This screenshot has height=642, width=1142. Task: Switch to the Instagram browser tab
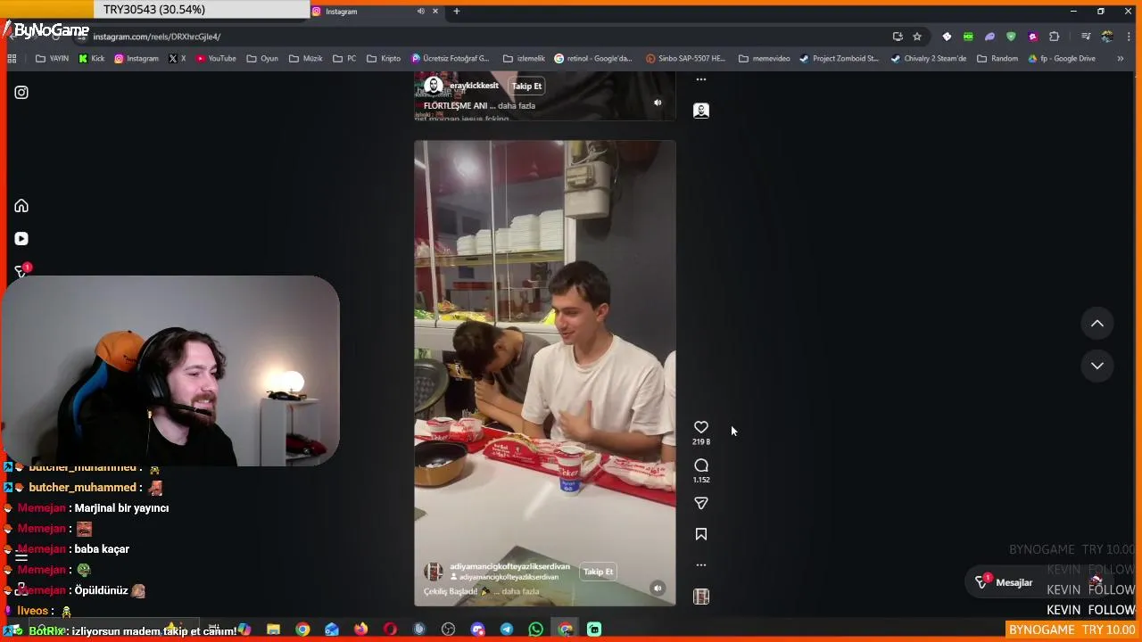375,11
